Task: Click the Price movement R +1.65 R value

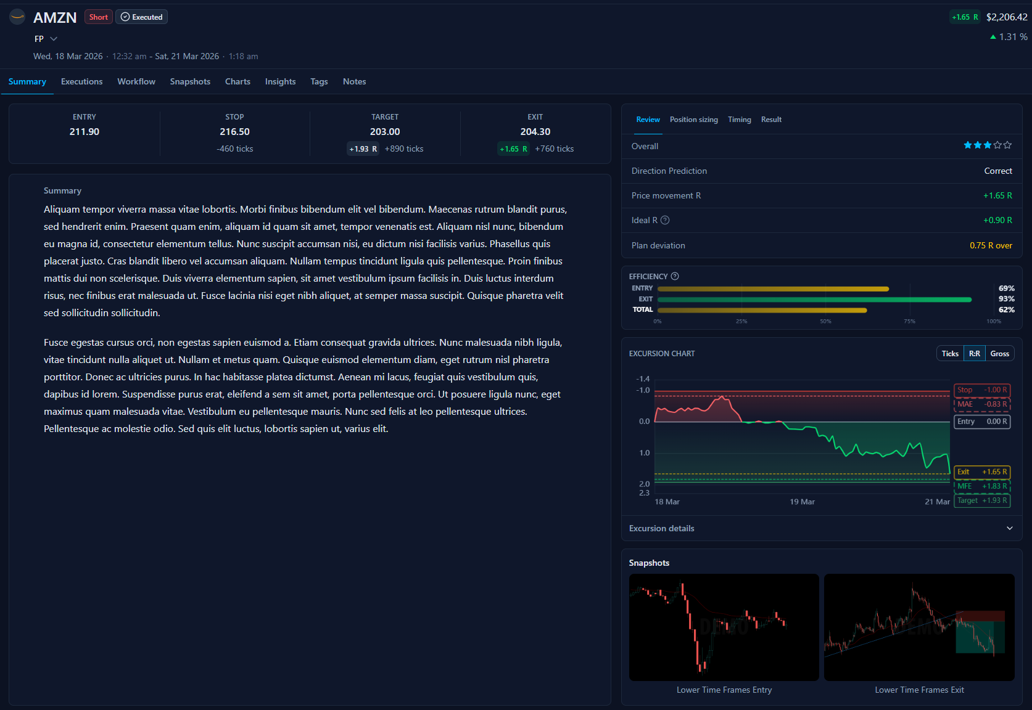Action: (x=997, y=195)
